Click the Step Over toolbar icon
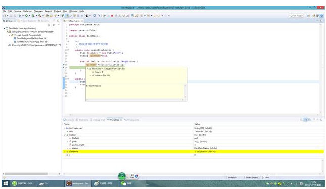Viewport: 326px width, 189px height. pyautogui.click(x=123, y=16)
